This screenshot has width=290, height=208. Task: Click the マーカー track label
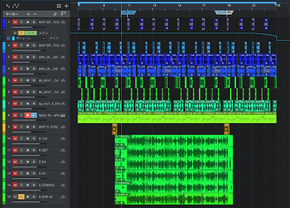coord(12,14)
